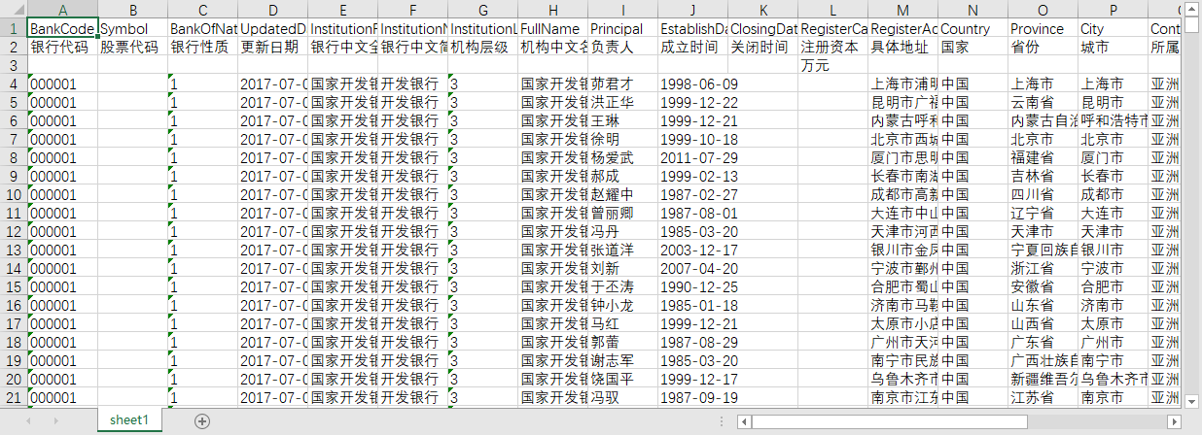
Task: Select row 3 header
Action: click(14, 65)
